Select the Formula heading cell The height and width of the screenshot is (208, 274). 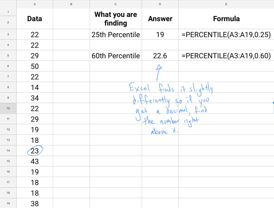[x=226, y=19]
